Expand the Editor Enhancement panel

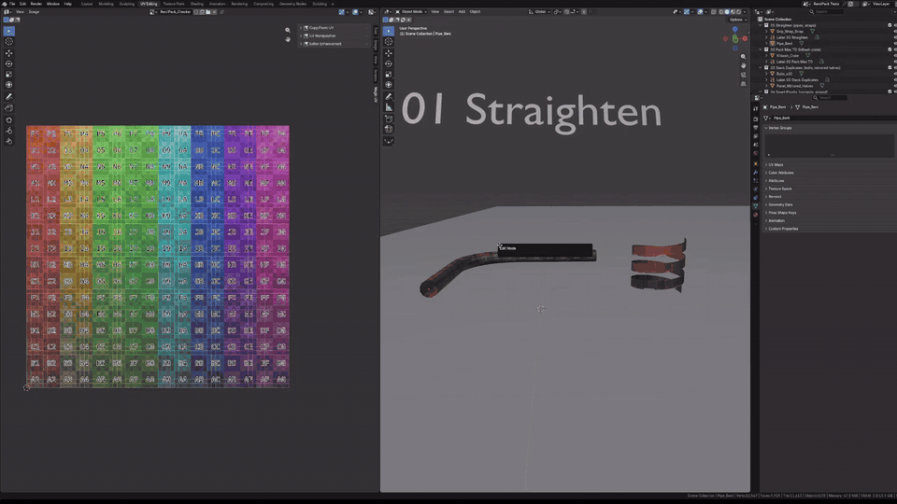335,44
